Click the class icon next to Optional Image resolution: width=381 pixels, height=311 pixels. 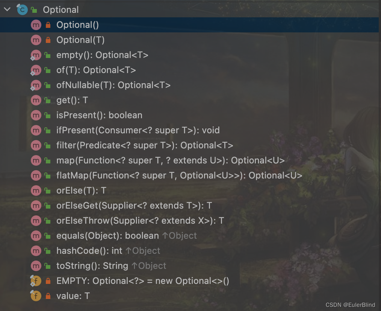(22, 10)
